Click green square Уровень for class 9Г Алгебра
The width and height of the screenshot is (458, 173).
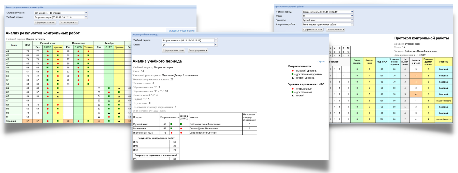(x=119, y=117)
